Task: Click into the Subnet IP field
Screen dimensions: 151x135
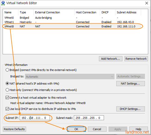Action: 35,118
